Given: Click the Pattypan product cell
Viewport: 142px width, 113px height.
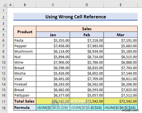Looking at the screenshot, I should (25, 95).
